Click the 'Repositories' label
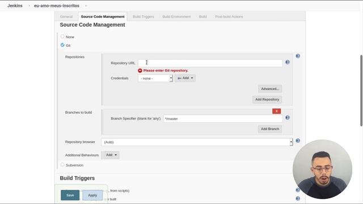The width and height of the screenshot is (363, 204). pyautogui.click(x=75, y=57)
